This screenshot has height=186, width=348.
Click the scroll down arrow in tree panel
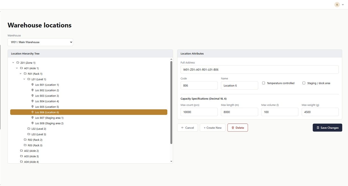171,162
